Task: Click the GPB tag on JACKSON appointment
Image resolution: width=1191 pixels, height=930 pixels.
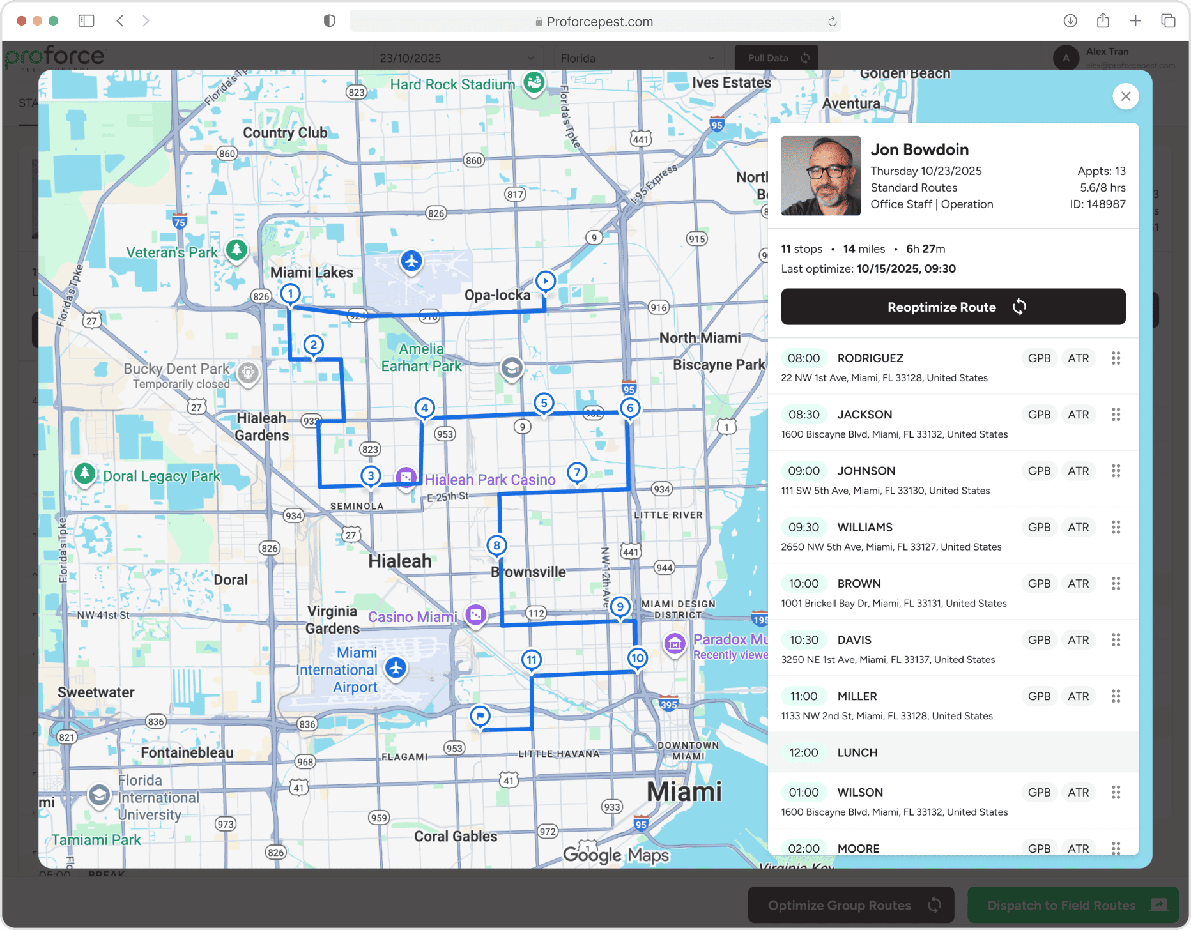Action: coord(1039,415)
